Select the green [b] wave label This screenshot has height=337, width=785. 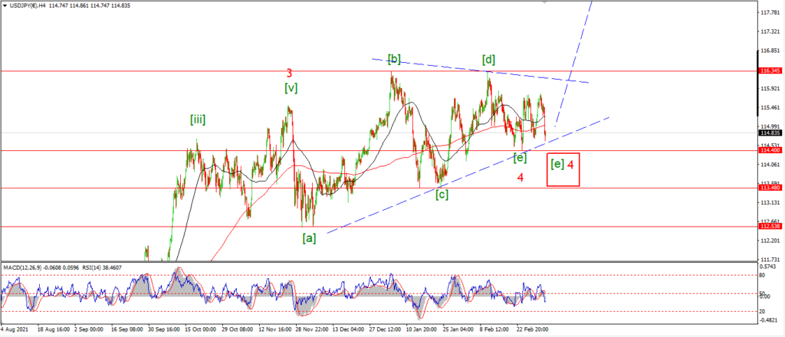pyautogui.click(x=394, y=59)
